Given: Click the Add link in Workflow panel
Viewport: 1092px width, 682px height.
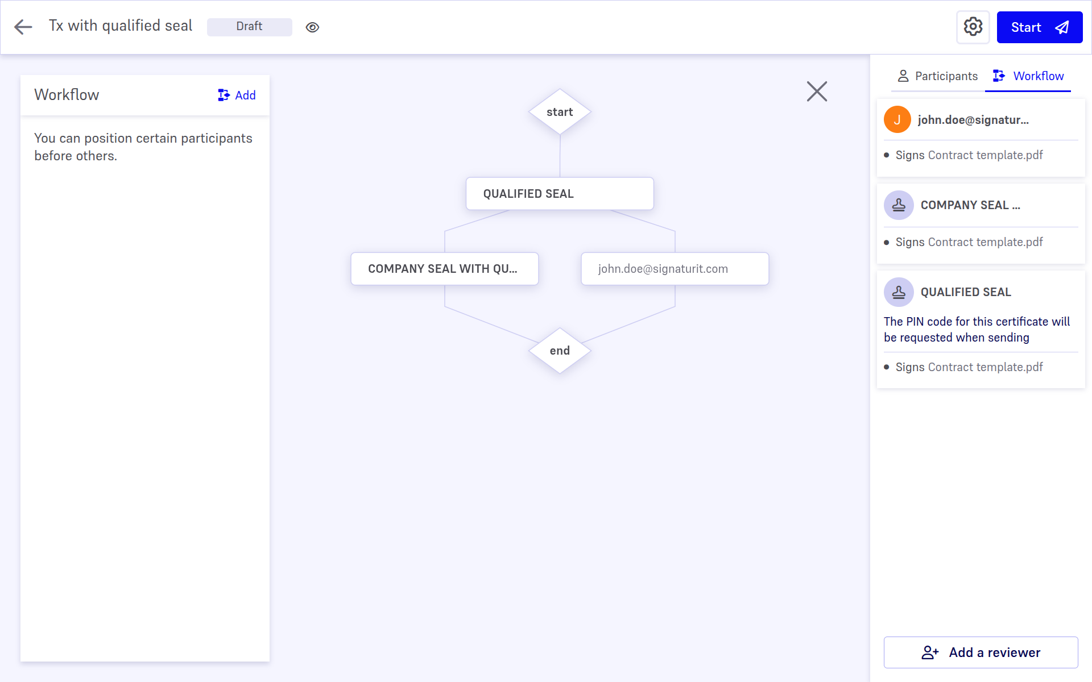Looking at the screenshot, I should tap(245, 95).
